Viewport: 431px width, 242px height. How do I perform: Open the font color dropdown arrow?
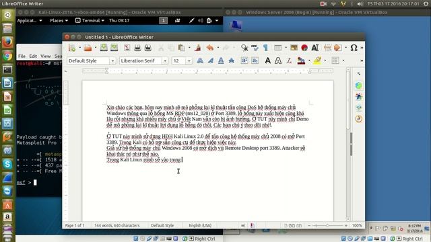click(309, 61)
